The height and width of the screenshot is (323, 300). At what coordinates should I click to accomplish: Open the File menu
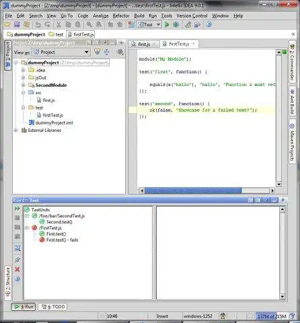[9, 15]
